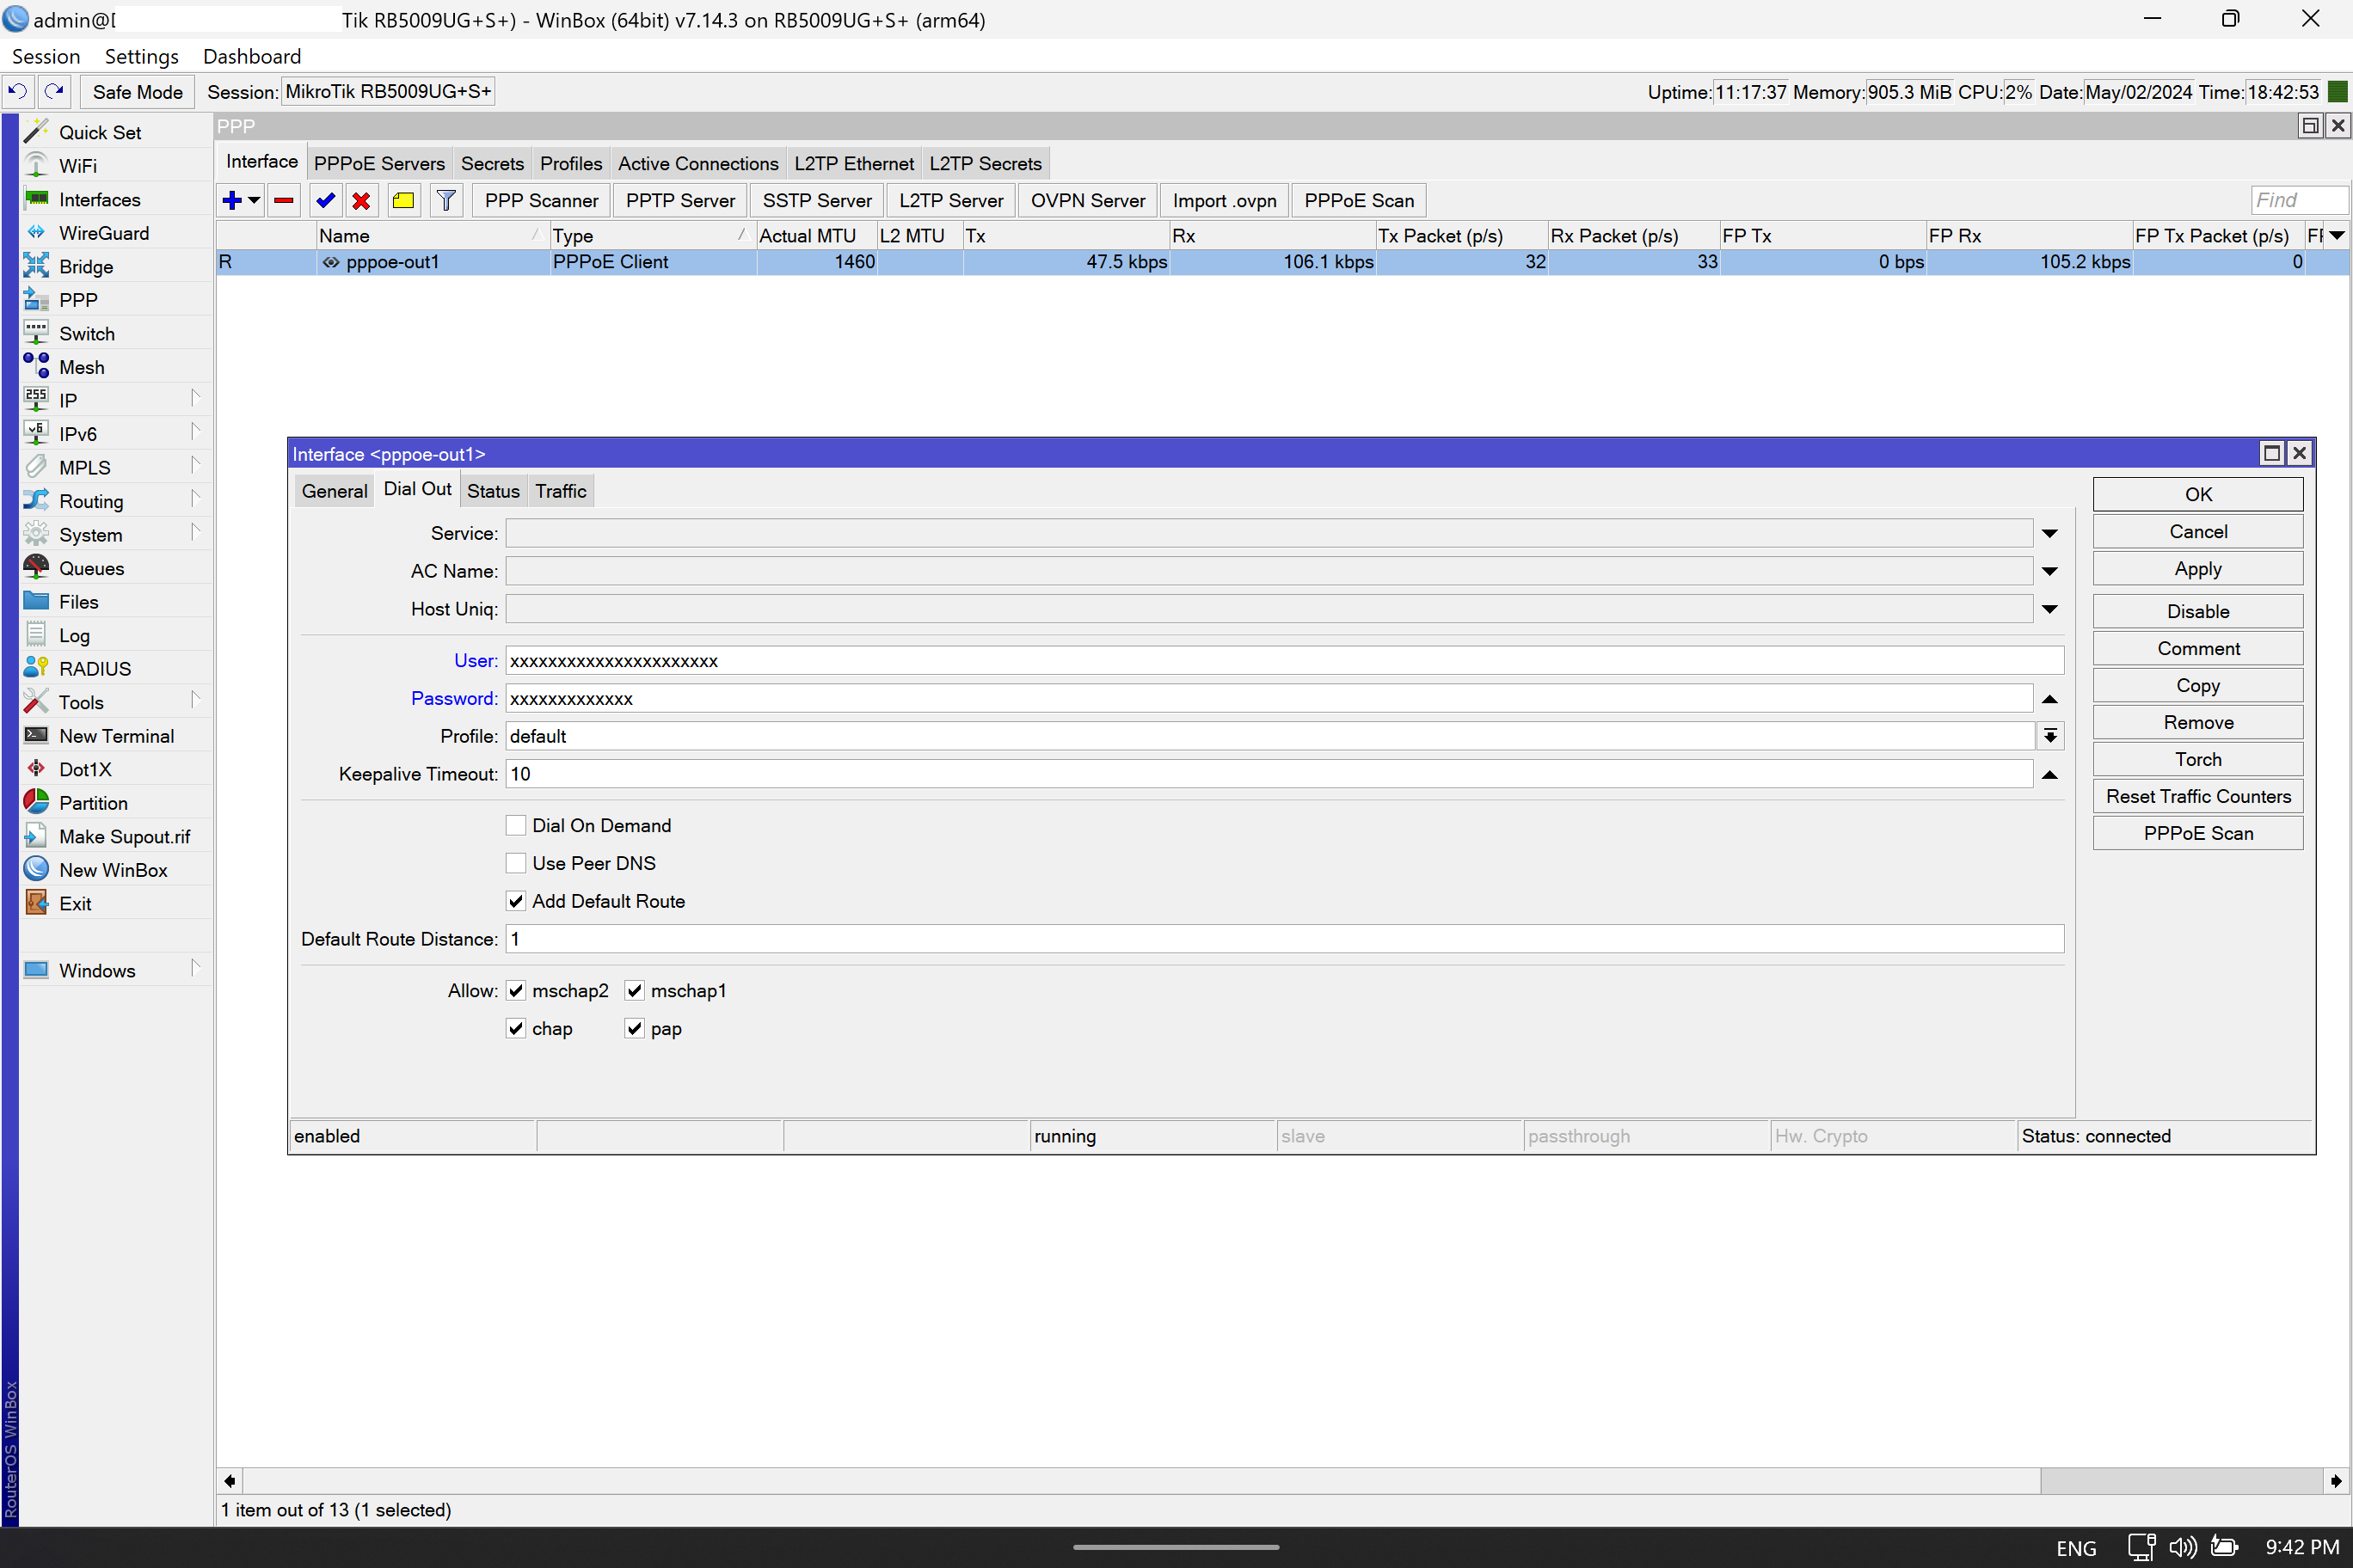This screenshot has width=2353, height=1568.
Task: Launch a New WinBox window
Action: (x=113, y=869)
